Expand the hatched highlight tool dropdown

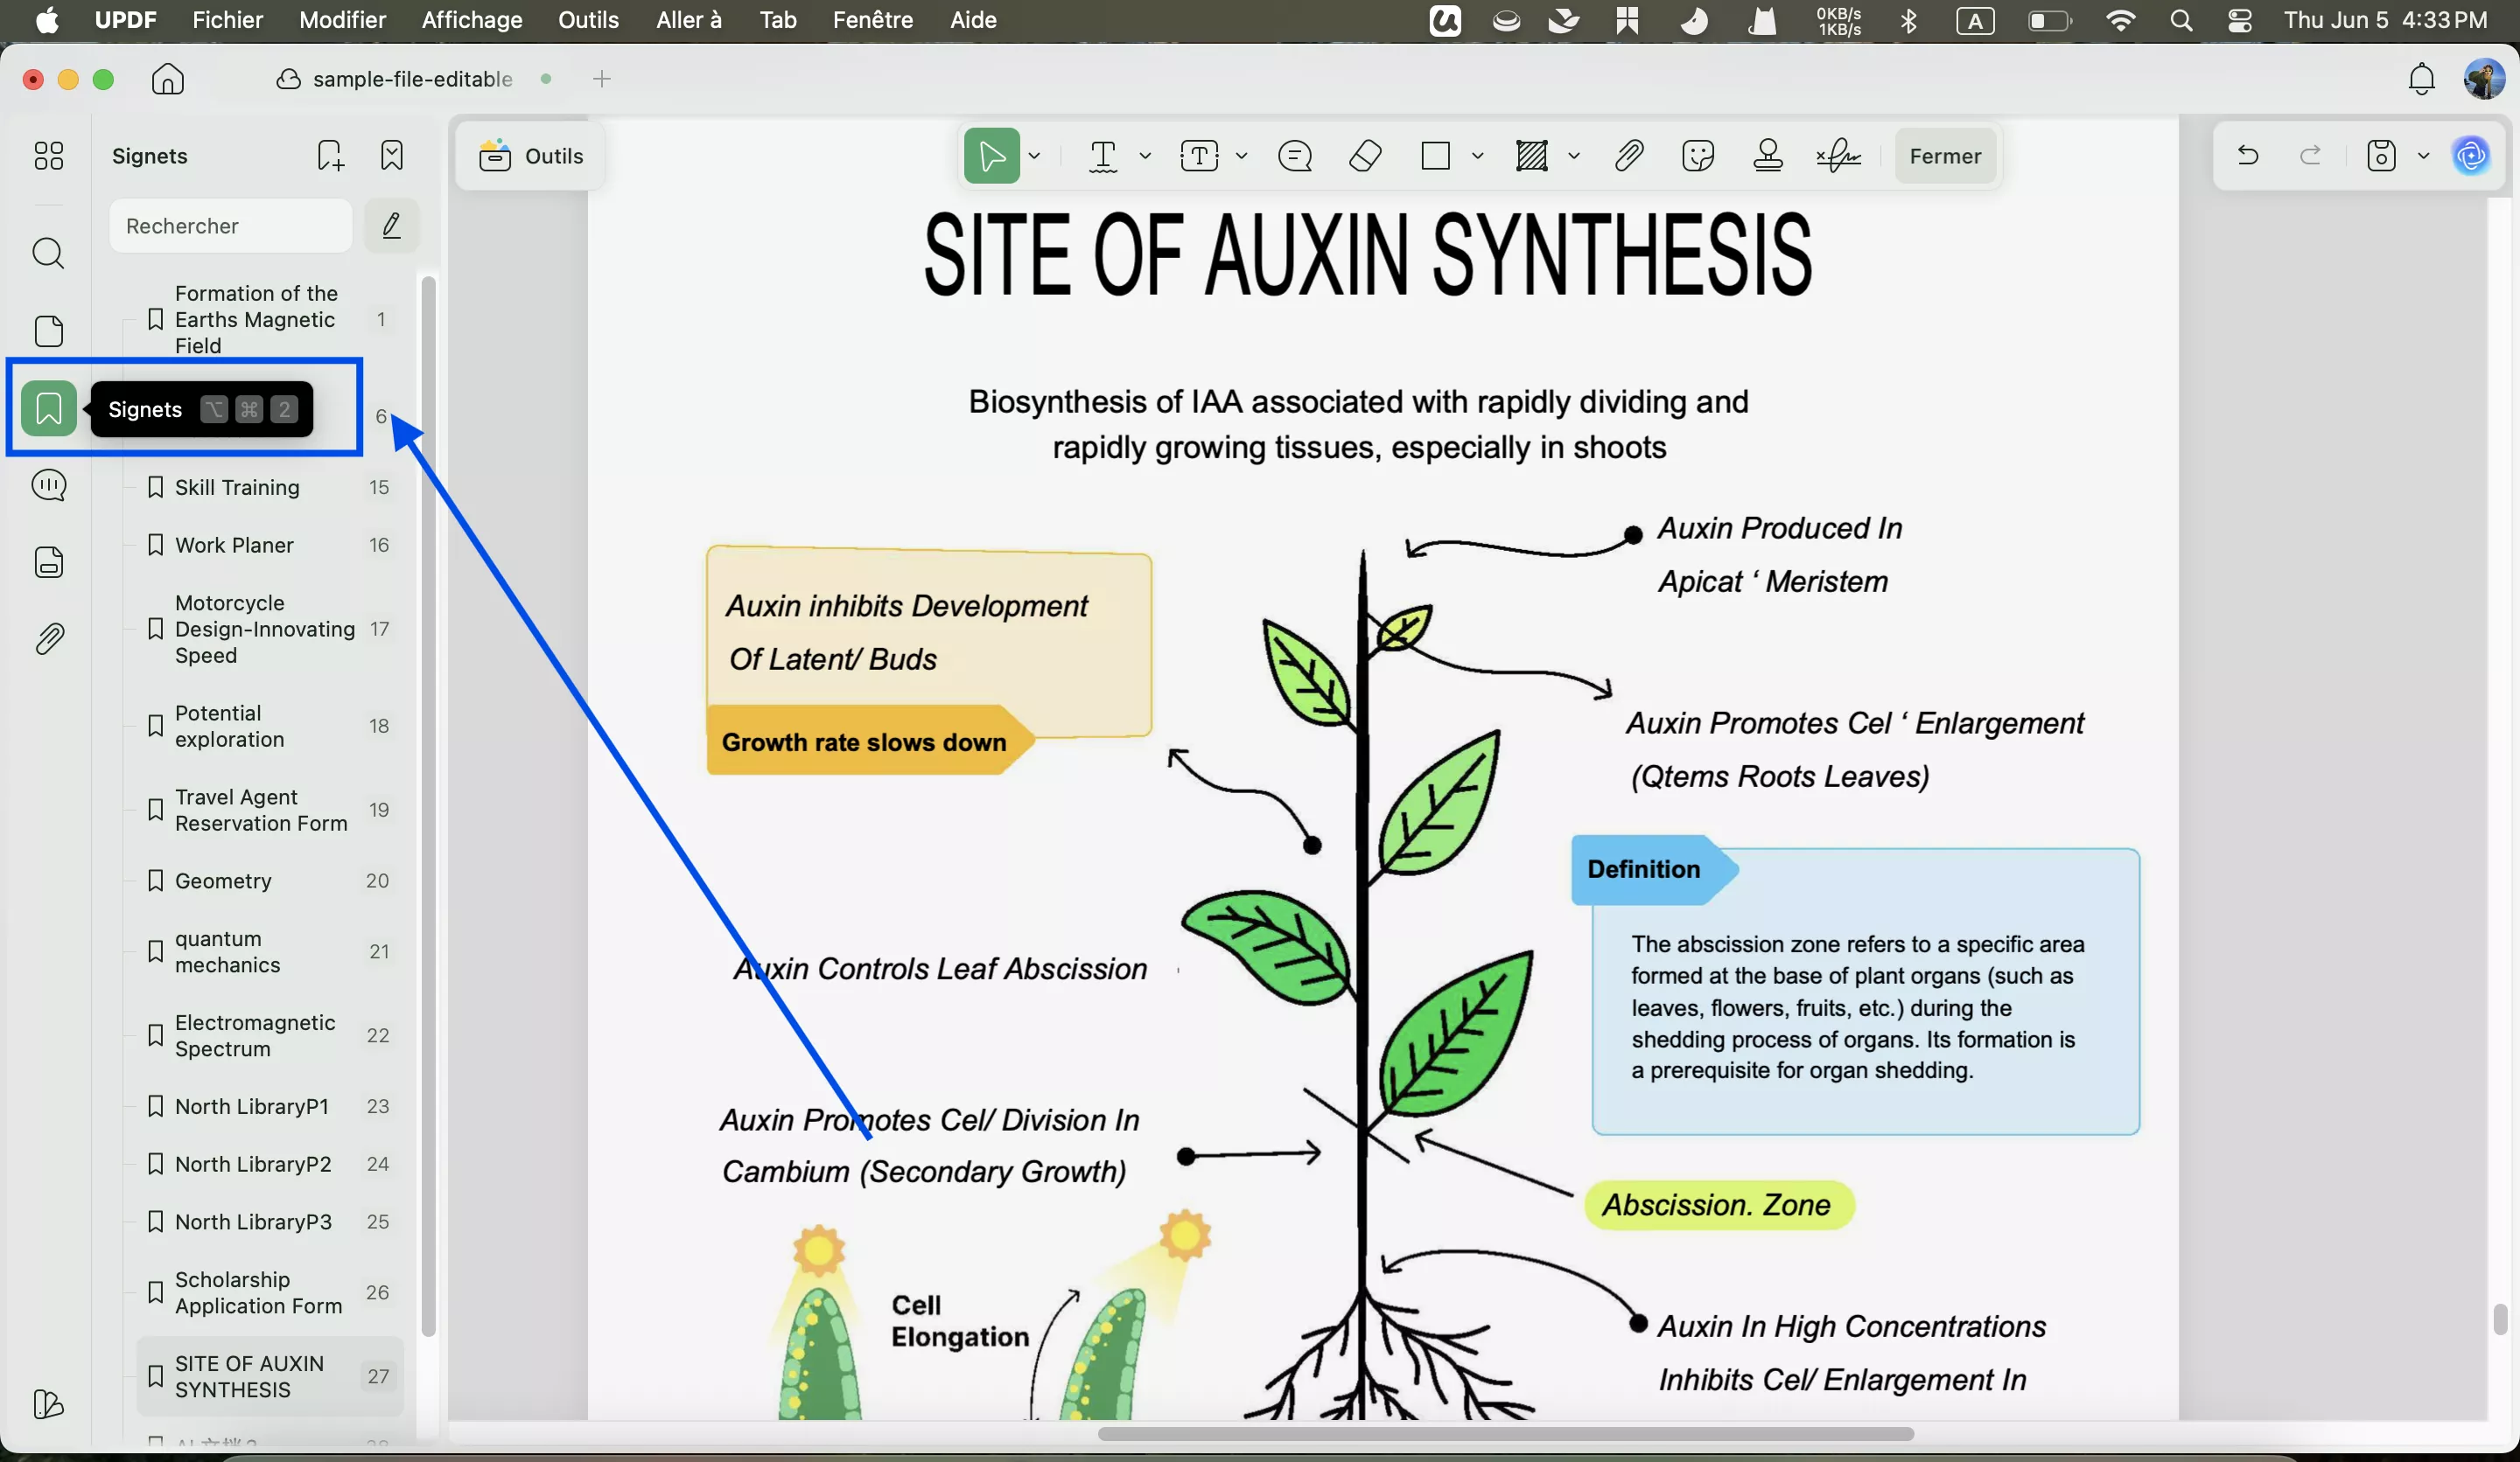click(1573, 156)
